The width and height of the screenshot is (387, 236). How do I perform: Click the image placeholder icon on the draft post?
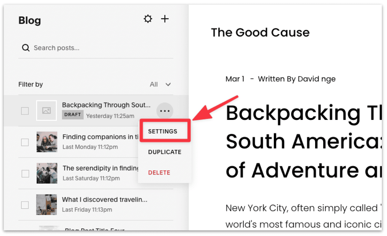click(46, 110)
